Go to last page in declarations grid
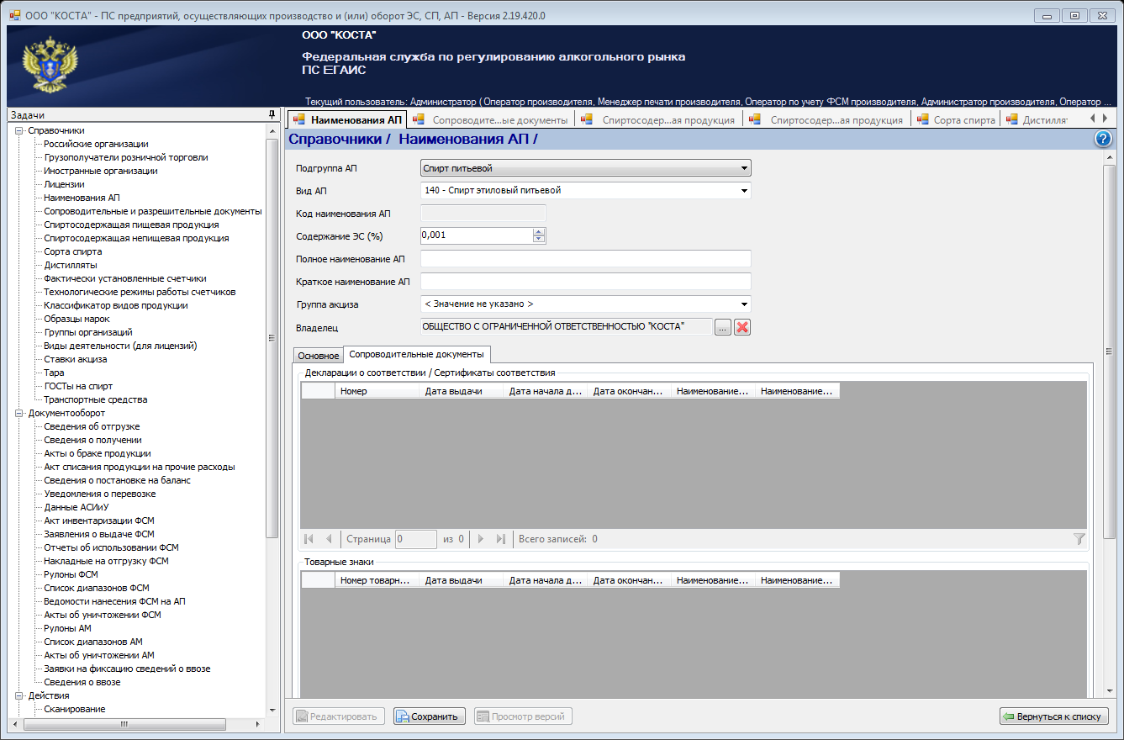This screenshot has width=1124, height=740. click(501, 539)
